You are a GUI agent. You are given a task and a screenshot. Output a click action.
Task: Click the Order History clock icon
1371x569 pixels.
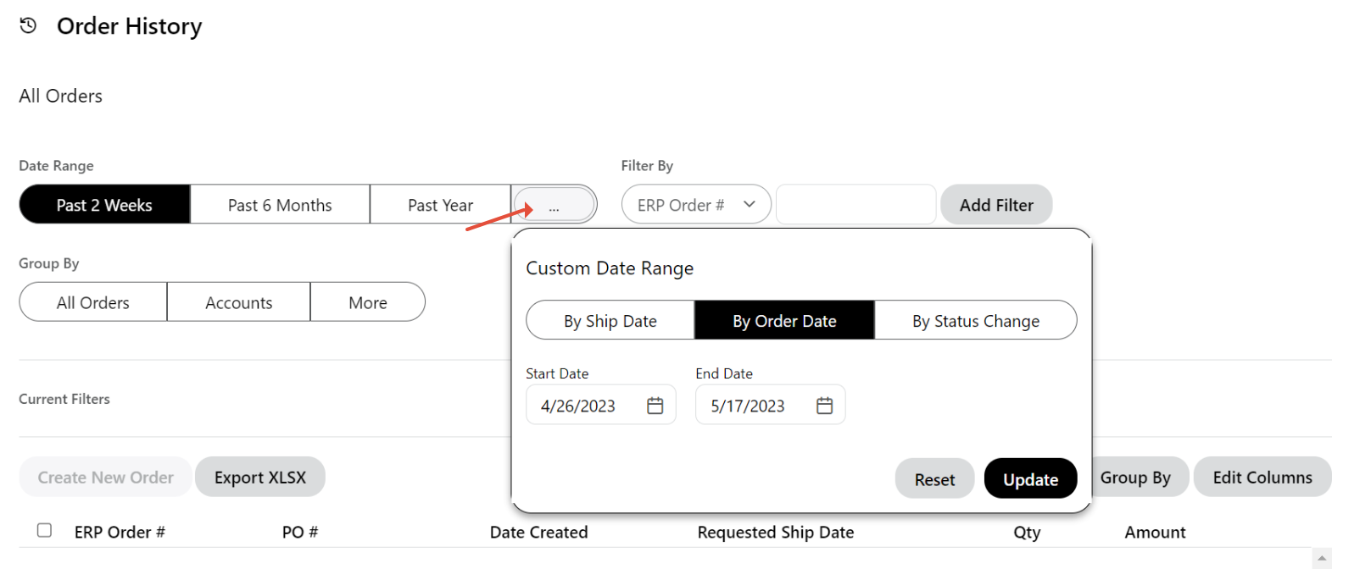click(x=28, y=25)
